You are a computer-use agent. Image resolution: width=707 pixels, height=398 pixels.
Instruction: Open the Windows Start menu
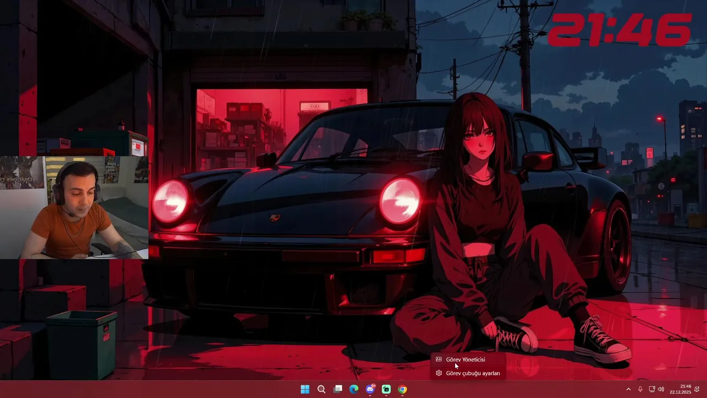click(x=305, y=389)
